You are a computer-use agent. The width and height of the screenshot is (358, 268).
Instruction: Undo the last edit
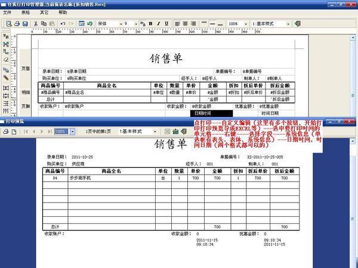(x=63, y=23)
